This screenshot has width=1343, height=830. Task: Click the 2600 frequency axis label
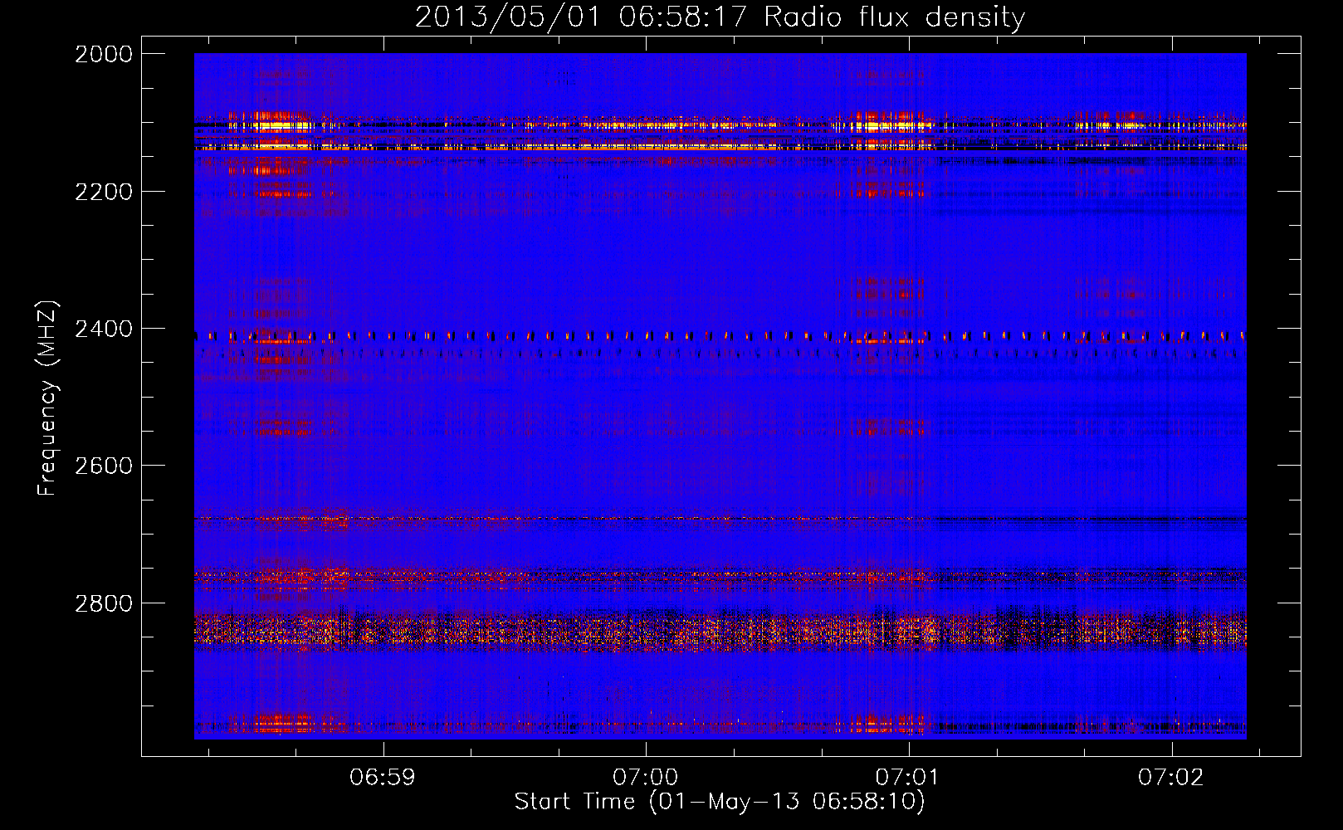click(x=104, y=466)
